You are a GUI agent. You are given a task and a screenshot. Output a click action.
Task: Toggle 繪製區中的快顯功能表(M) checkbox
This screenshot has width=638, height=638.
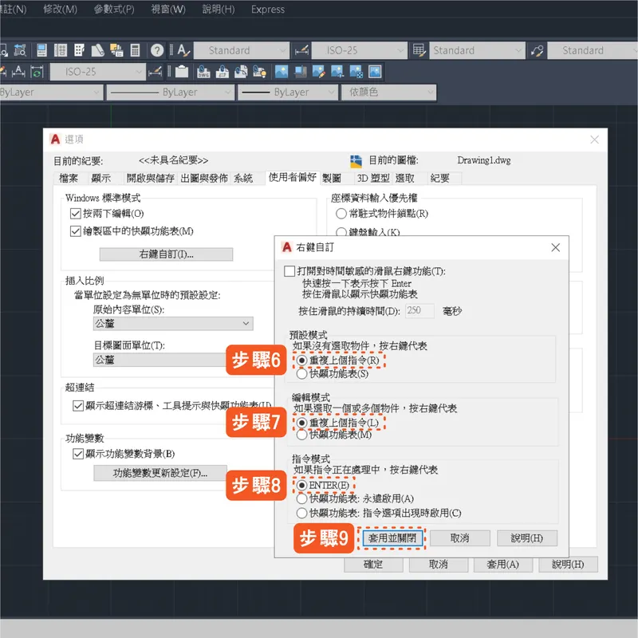pos(75,231)
